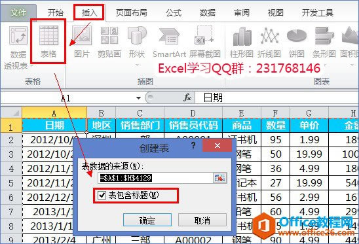Click cell with quantity 27
The image size is (359, 244).
coord(275,183)
